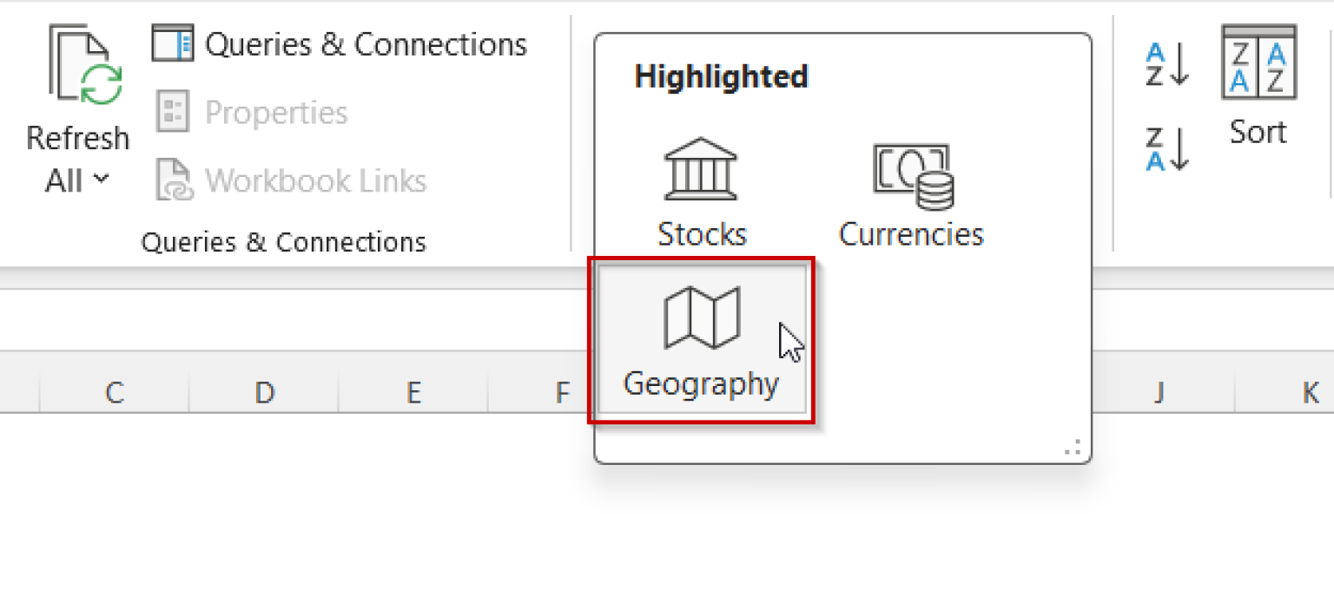Sort ascending A to Z
This screenshot has height=595, width=1334.
tap(1163, 63)
